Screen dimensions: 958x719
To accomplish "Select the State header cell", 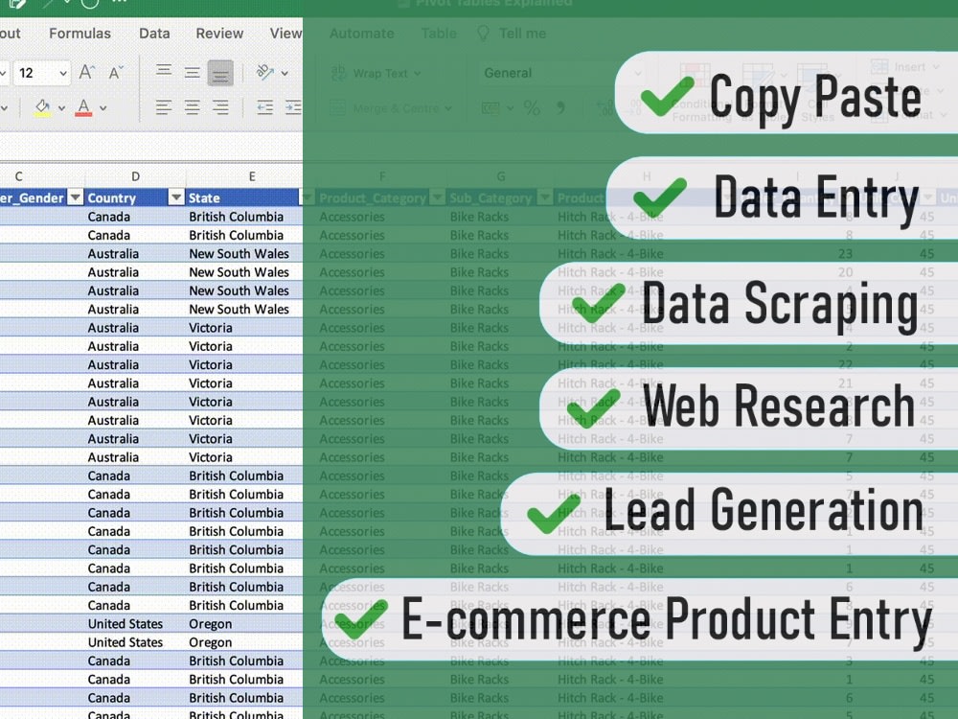I will (x=243, y=197).
